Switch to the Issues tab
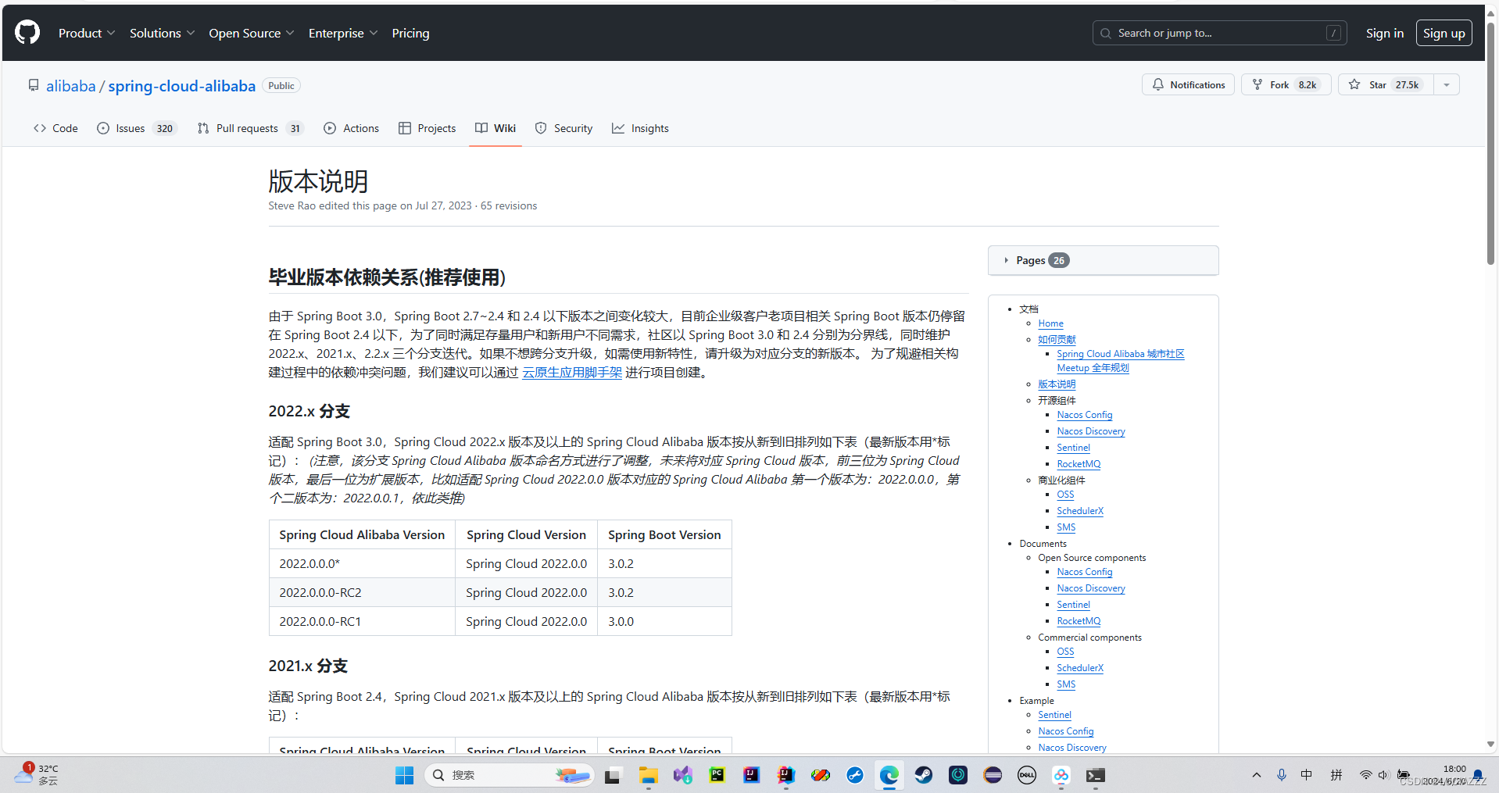The width and height of the screenshot is (1499, 793). [x=130, y=128]
